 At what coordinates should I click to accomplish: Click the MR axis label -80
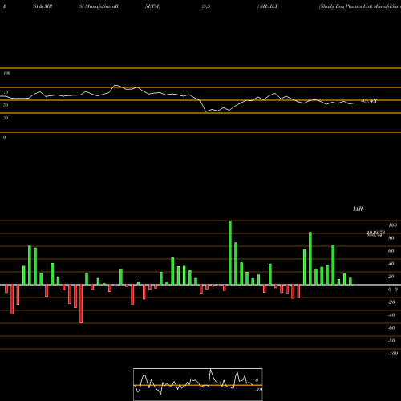coord(391,341)
